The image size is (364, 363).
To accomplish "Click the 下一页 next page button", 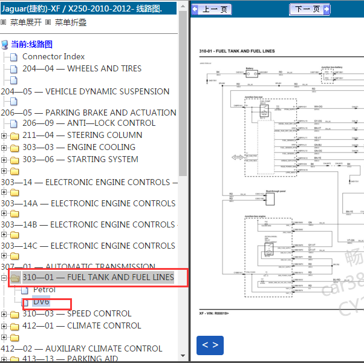I will 310,10.
